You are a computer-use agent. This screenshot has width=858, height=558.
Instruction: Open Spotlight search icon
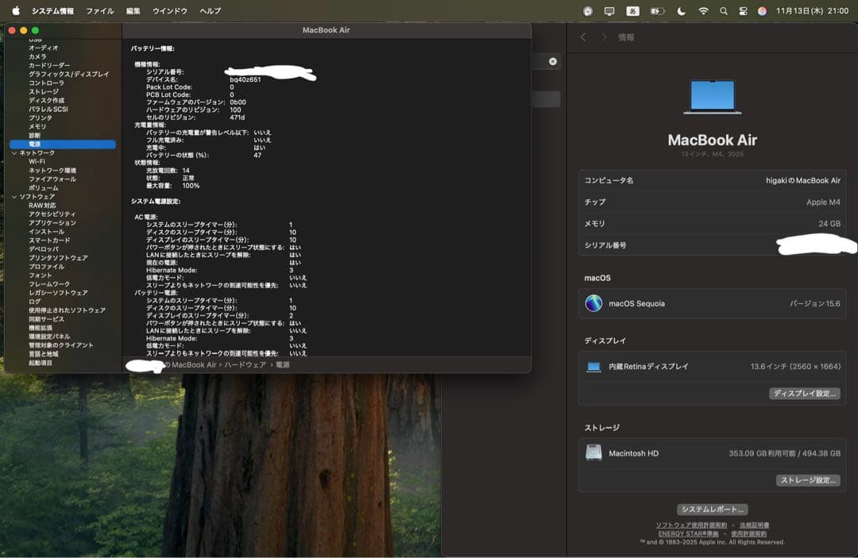(724, 11)
